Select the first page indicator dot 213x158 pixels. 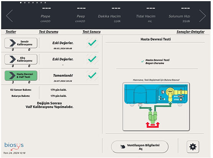pos(21,3)
